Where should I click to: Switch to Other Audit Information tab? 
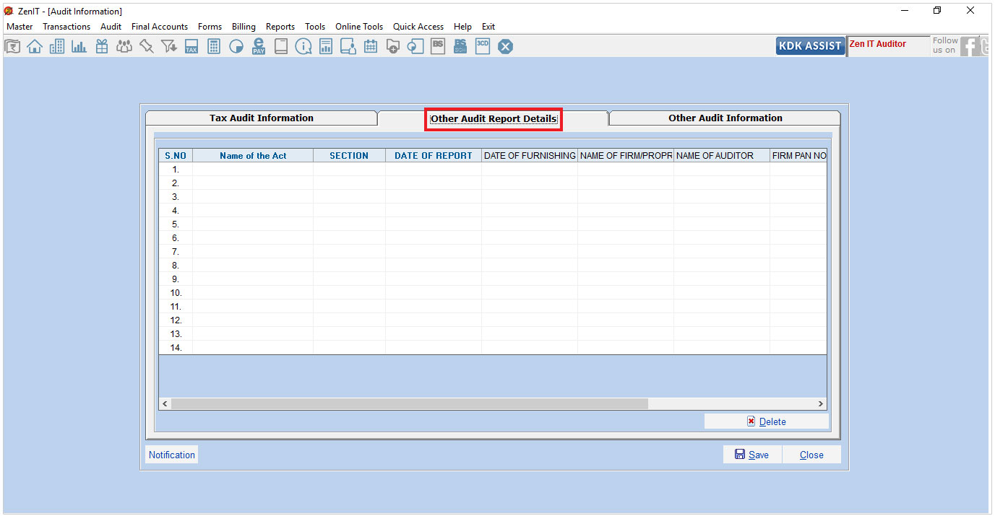coord(725,118)
